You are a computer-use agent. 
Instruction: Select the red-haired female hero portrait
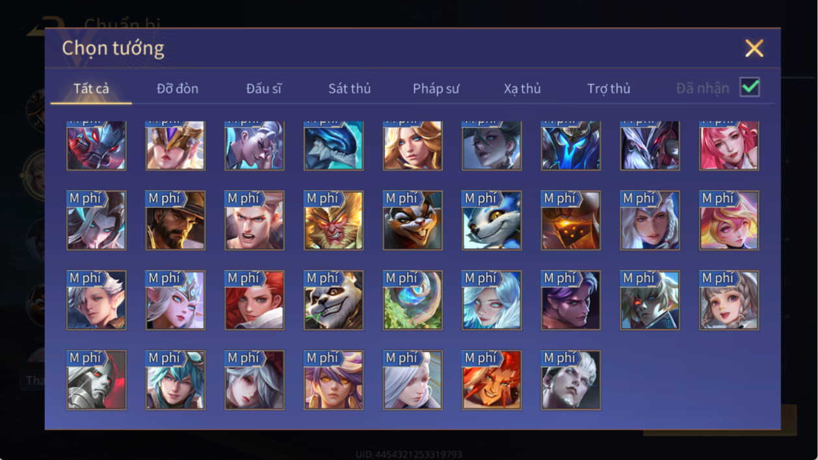[254, 300]
